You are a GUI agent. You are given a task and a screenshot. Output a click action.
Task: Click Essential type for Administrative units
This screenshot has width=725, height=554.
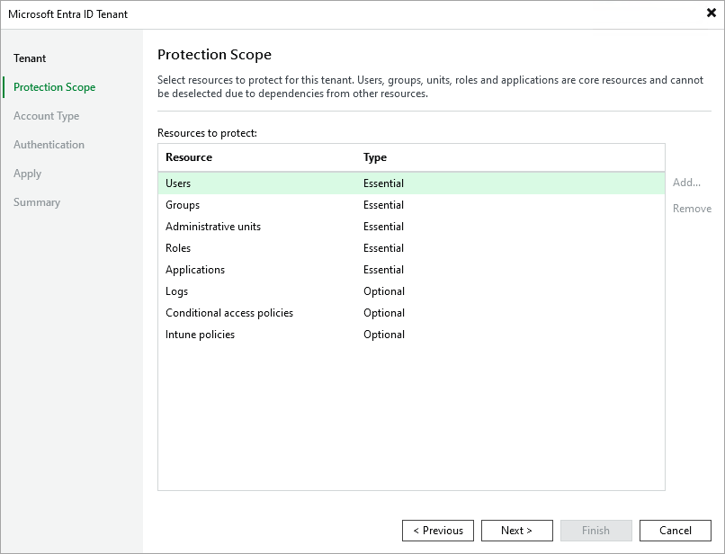pyautogui.click(x=383, y=227)
